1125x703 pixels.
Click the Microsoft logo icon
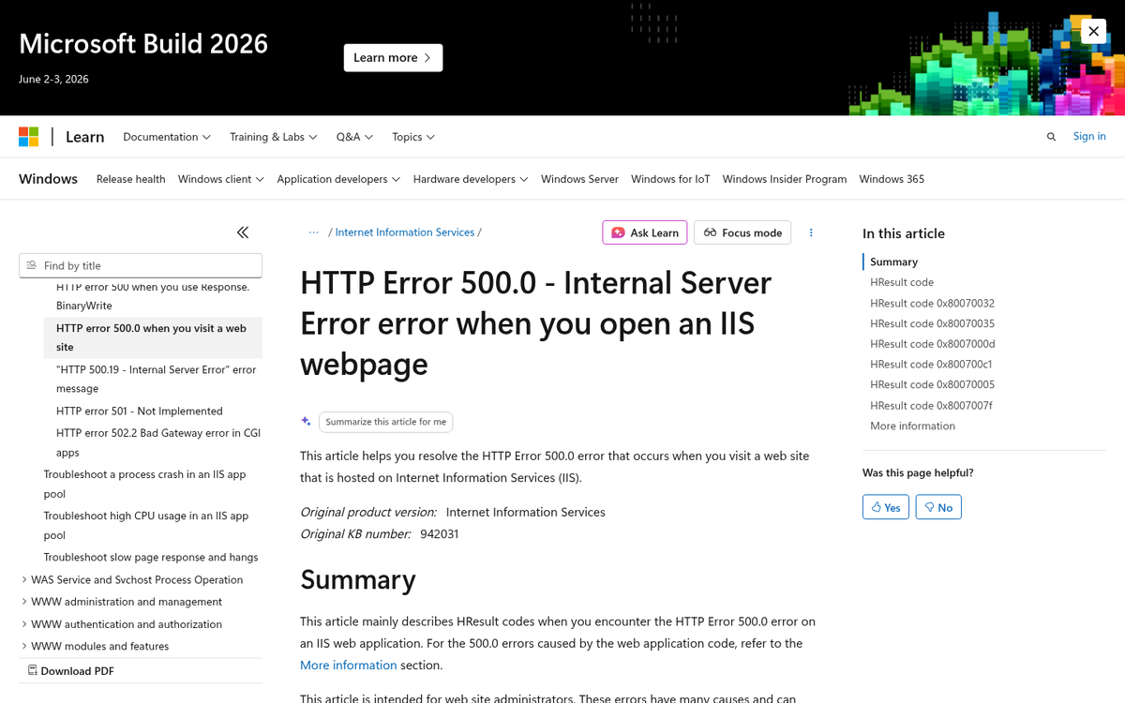point(28,136)
